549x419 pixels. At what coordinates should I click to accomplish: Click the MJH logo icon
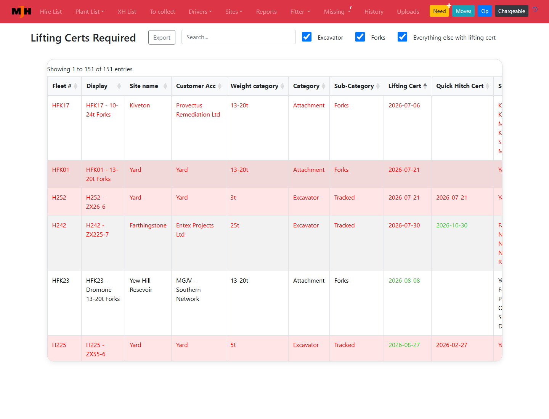tap(21, 11)
